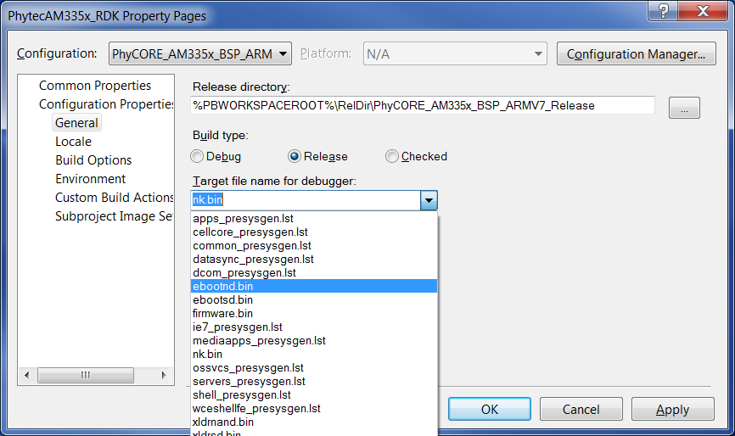This screenshot has height=436, width=735.
Task: Click the tree's horizontal scrollbar left arrow
Action: (26, 375)
